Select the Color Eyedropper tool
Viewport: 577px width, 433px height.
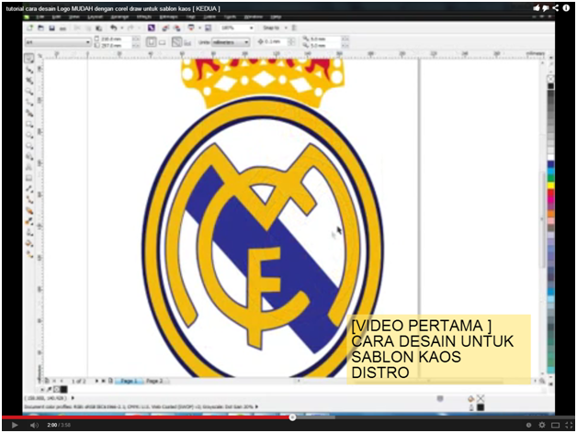[x=29, y=222]
